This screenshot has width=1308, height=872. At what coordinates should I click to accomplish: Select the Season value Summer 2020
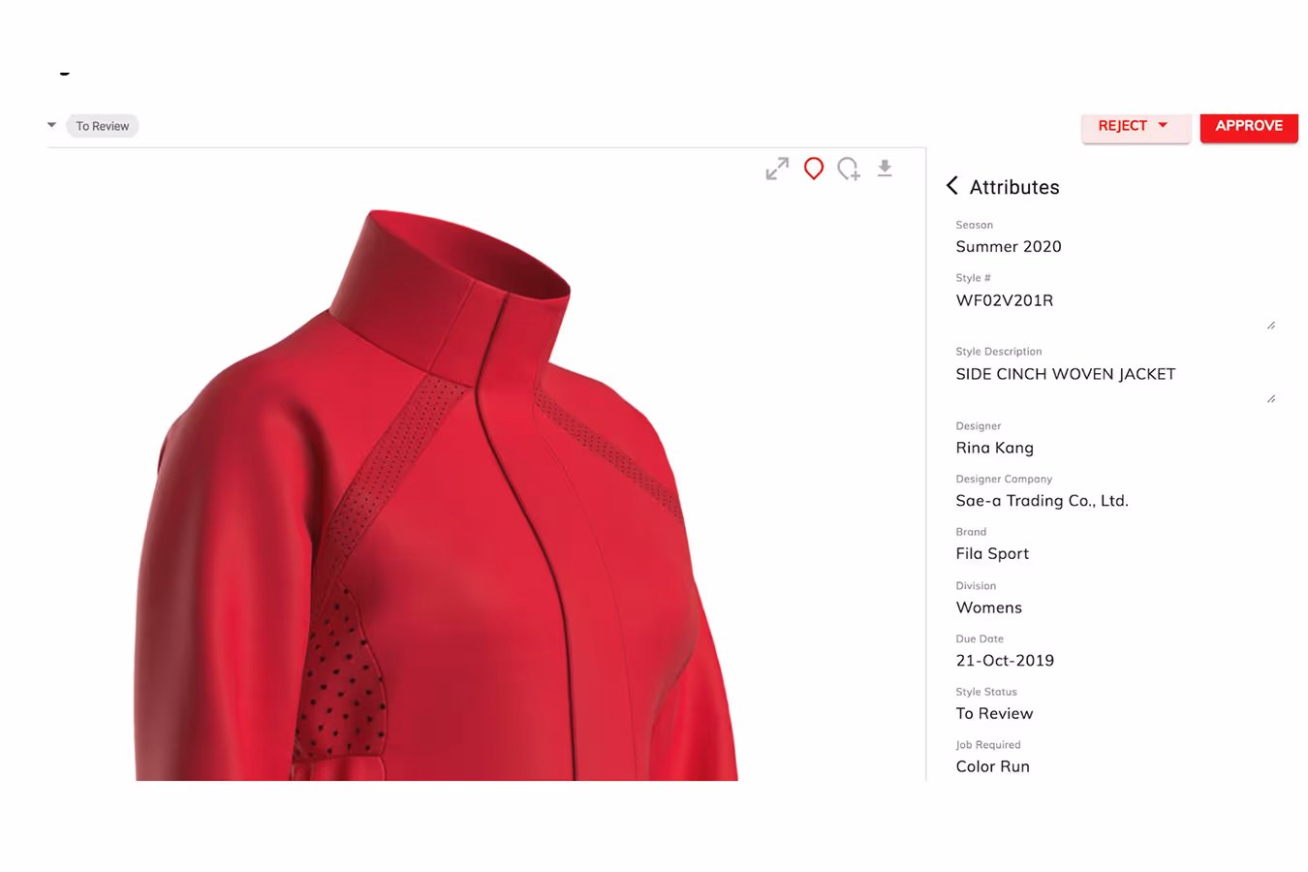click(1009, 246)
